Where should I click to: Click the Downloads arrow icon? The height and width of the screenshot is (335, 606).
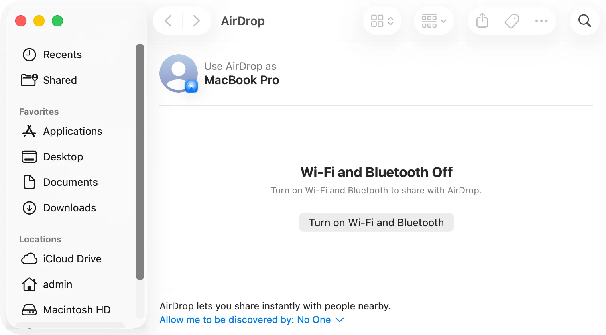pyautogui.click(x=29, y=208)
